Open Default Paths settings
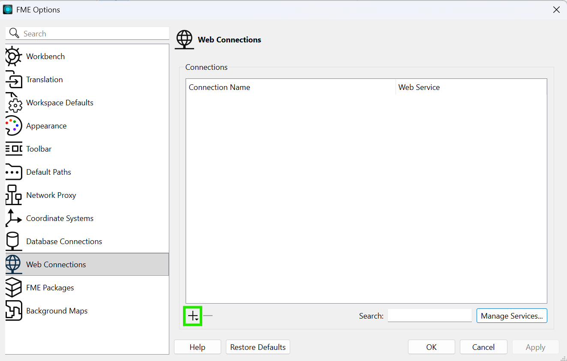567x361 pixels. click(x=87, y=172)
